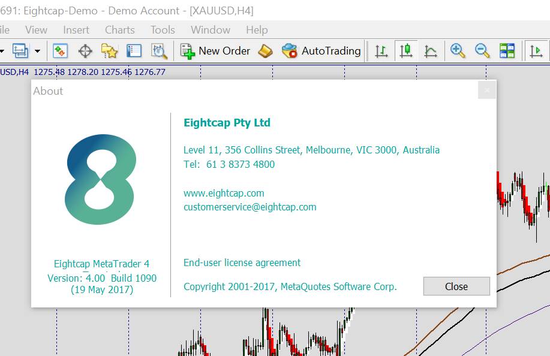Open the Help menu
This screenshot has height=356, width=550.
tap(257, 30)
